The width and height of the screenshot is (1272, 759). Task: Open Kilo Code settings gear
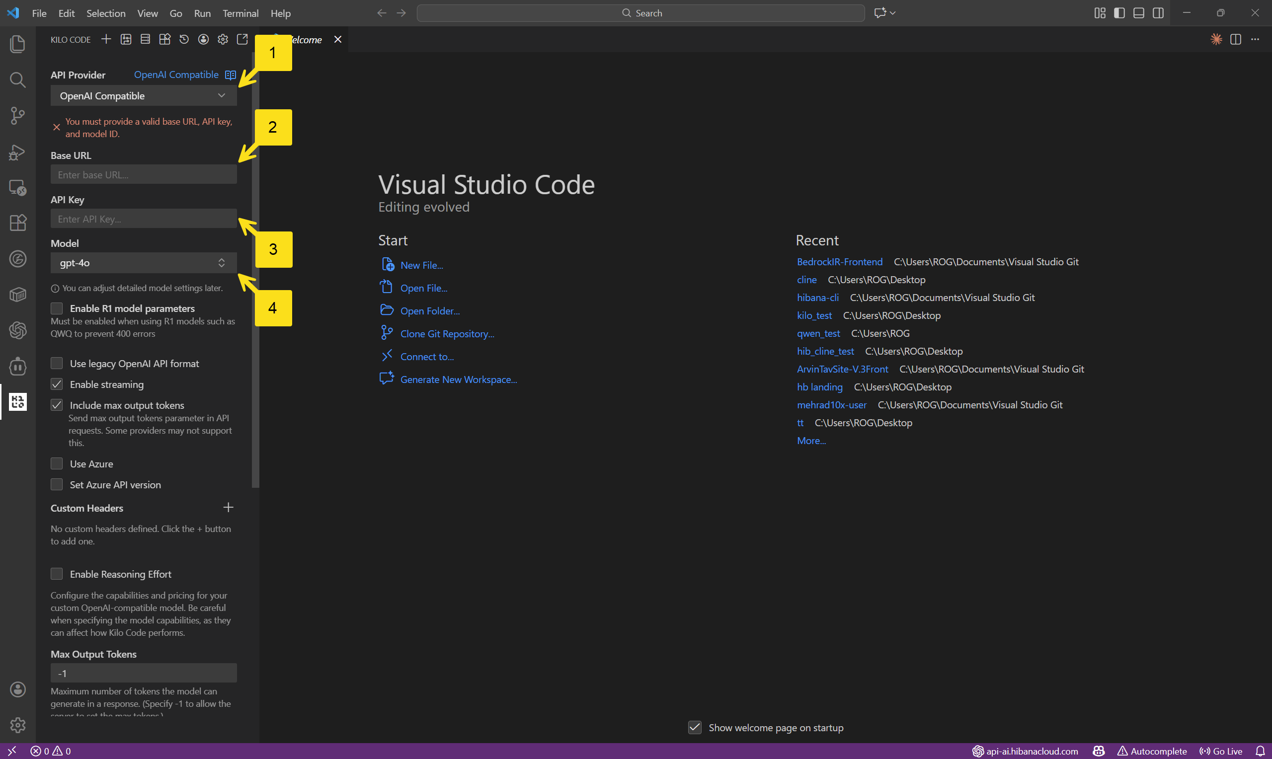tap(223, 39)
